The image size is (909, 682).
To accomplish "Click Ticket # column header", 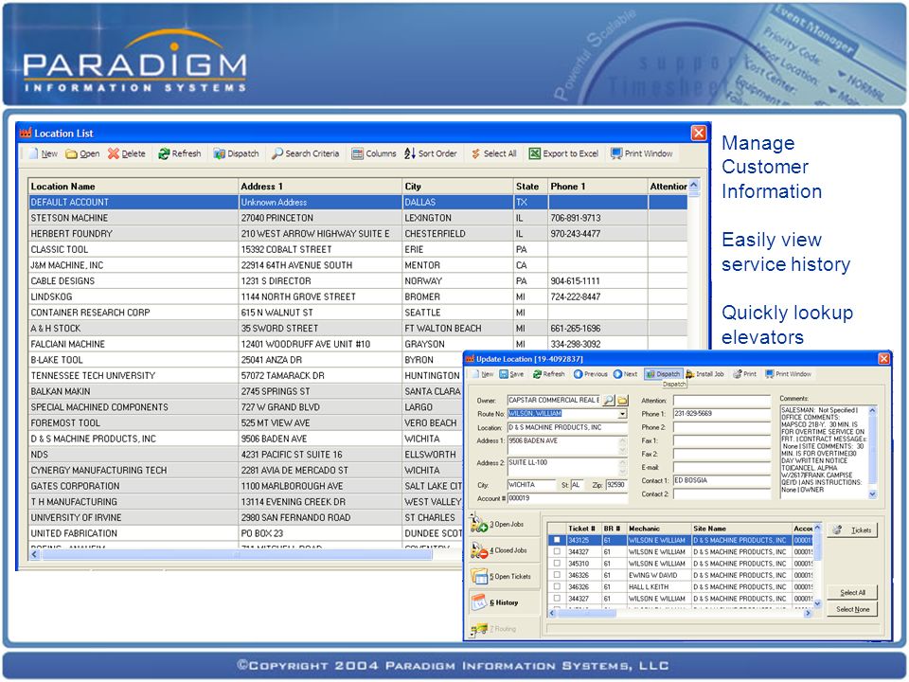I will pos(583,529).
